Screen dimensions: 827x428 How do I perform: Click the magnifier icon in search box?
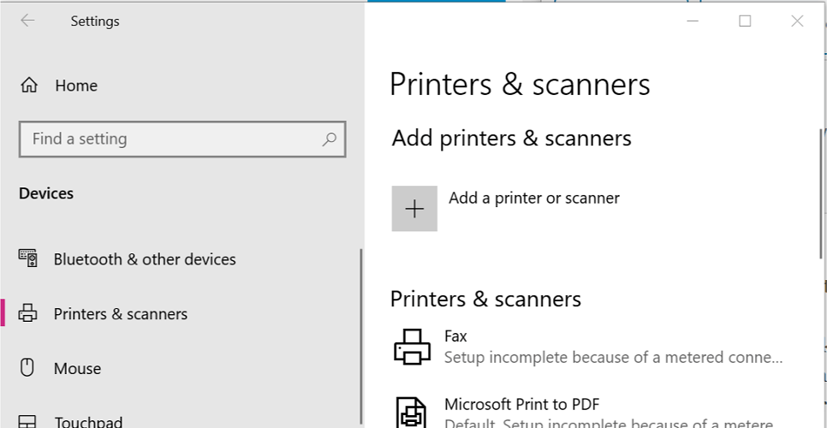pos(329,140)
